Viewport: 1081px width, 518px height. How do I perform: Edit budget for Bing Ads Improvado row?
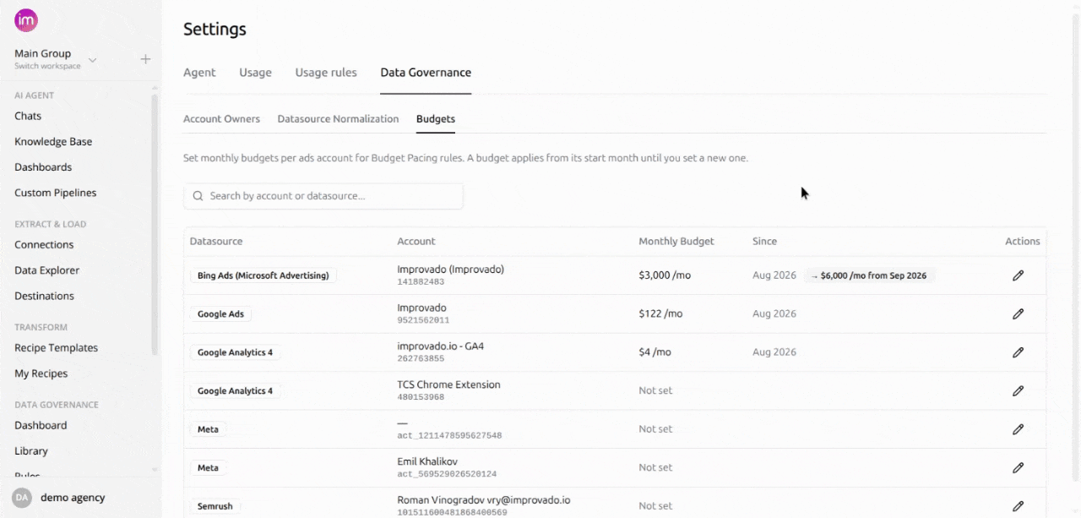pyautogui.click(x=1018, y=275)
